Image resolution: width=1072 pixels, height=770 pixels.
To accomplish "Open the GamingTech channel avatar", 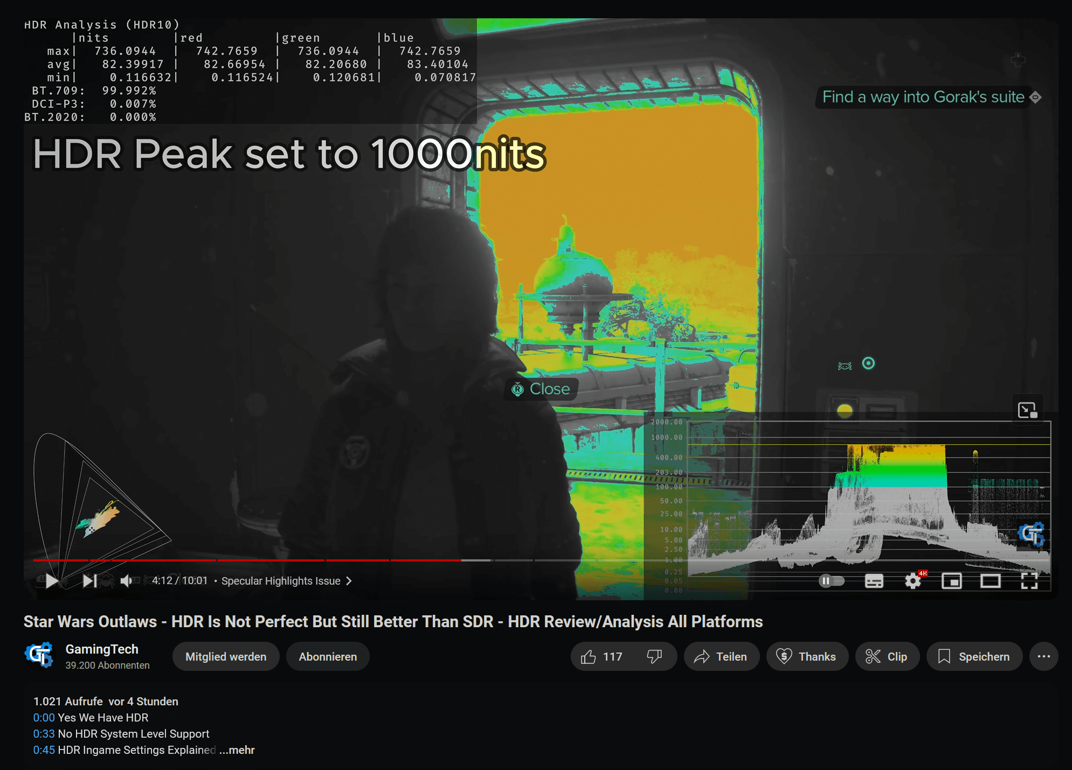I will [39, 655].
